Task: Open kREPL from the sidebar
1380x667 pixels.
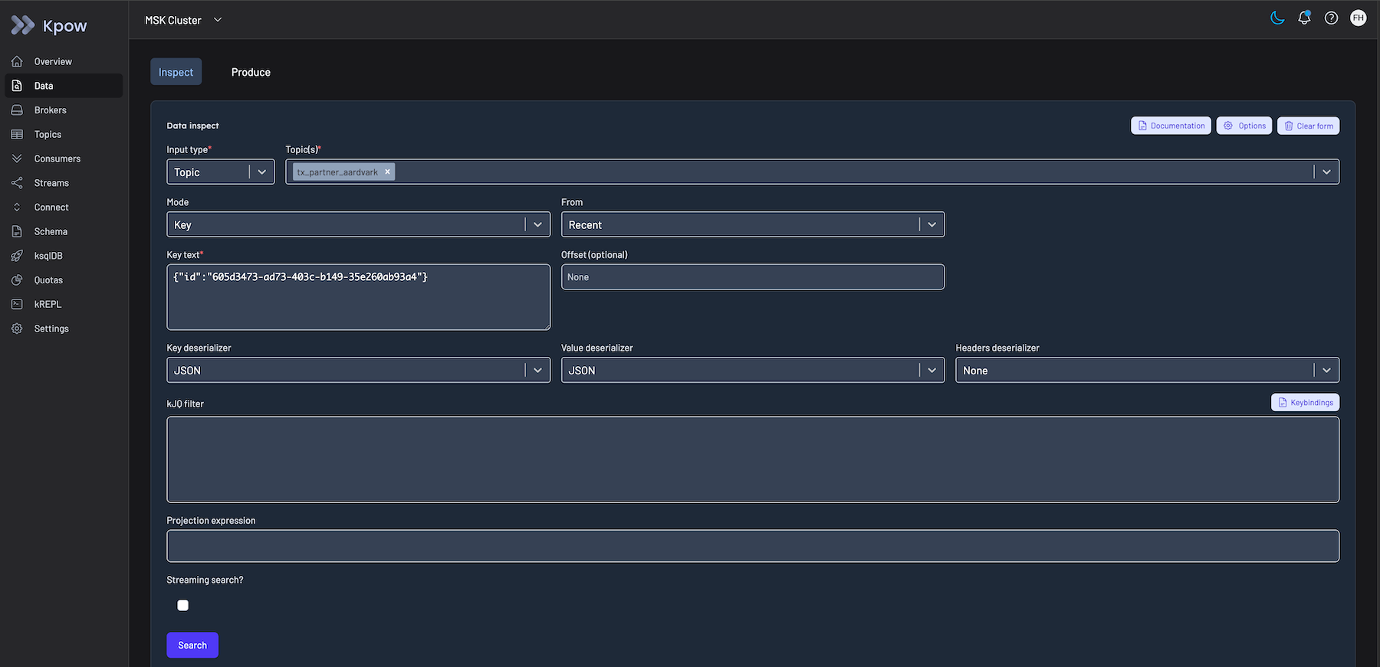Action: coord(48,304)
